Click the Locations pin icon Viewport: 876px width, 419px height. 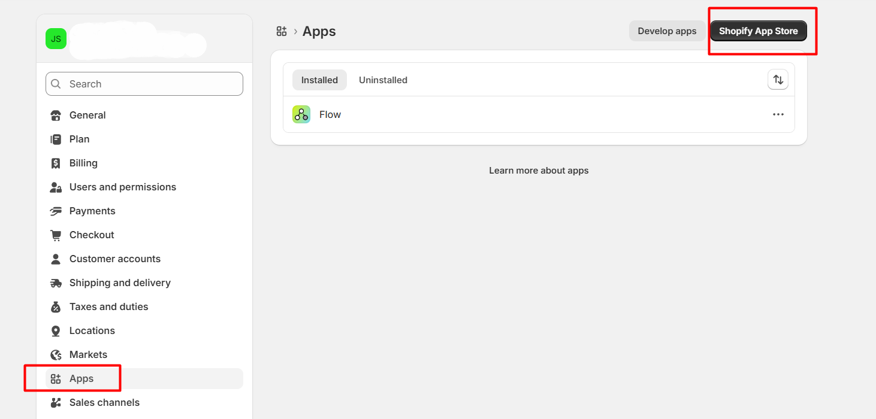(x=56, y=331)
